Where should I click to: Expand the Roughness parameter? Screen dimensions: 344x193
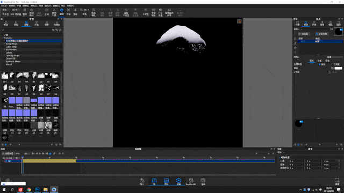(295, 72)
